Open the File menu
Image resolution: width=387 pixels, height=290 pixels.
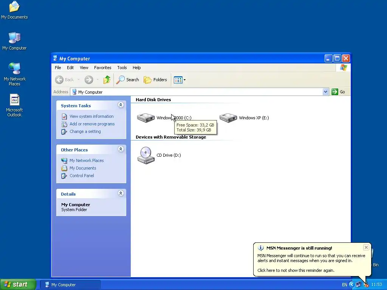click(58, 68)
